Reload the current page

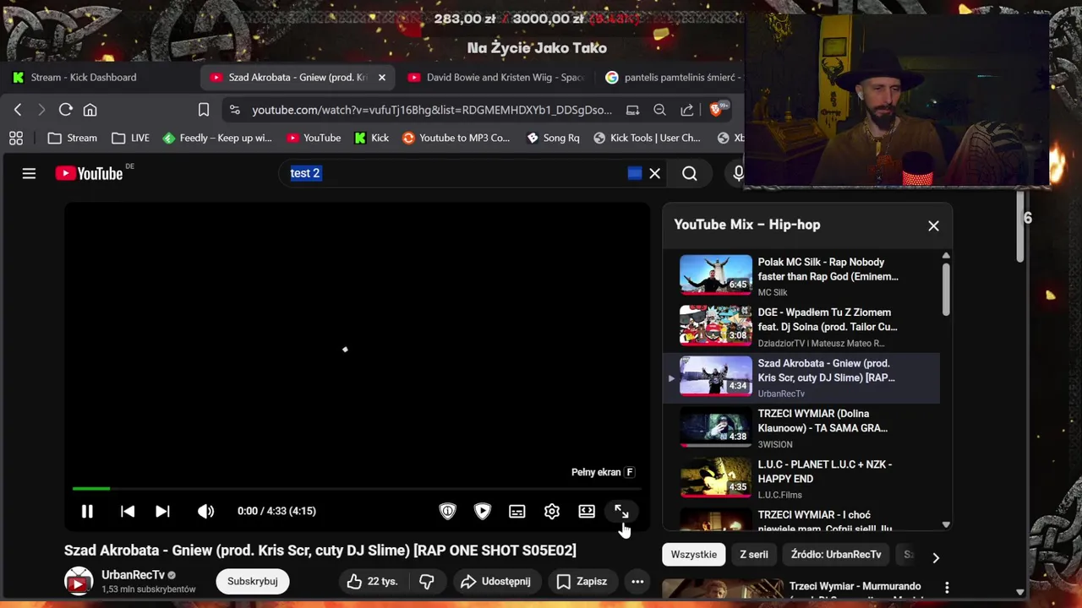[65, 110]
